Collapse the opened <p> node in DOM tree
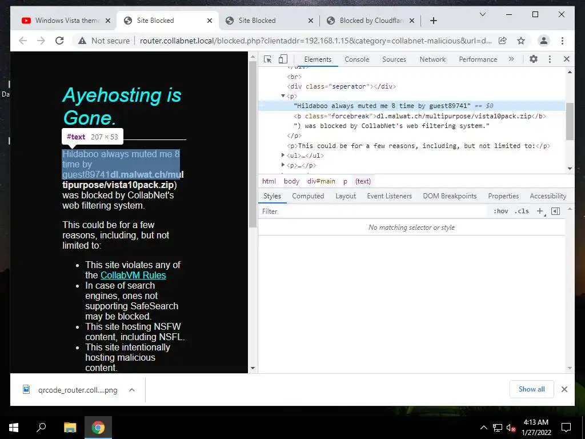The height and width of the screenshot is (439, 585). (283, 96)
